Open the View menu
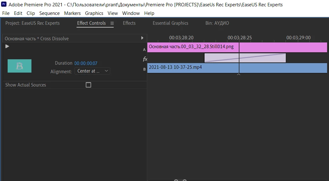 (113, 13)
